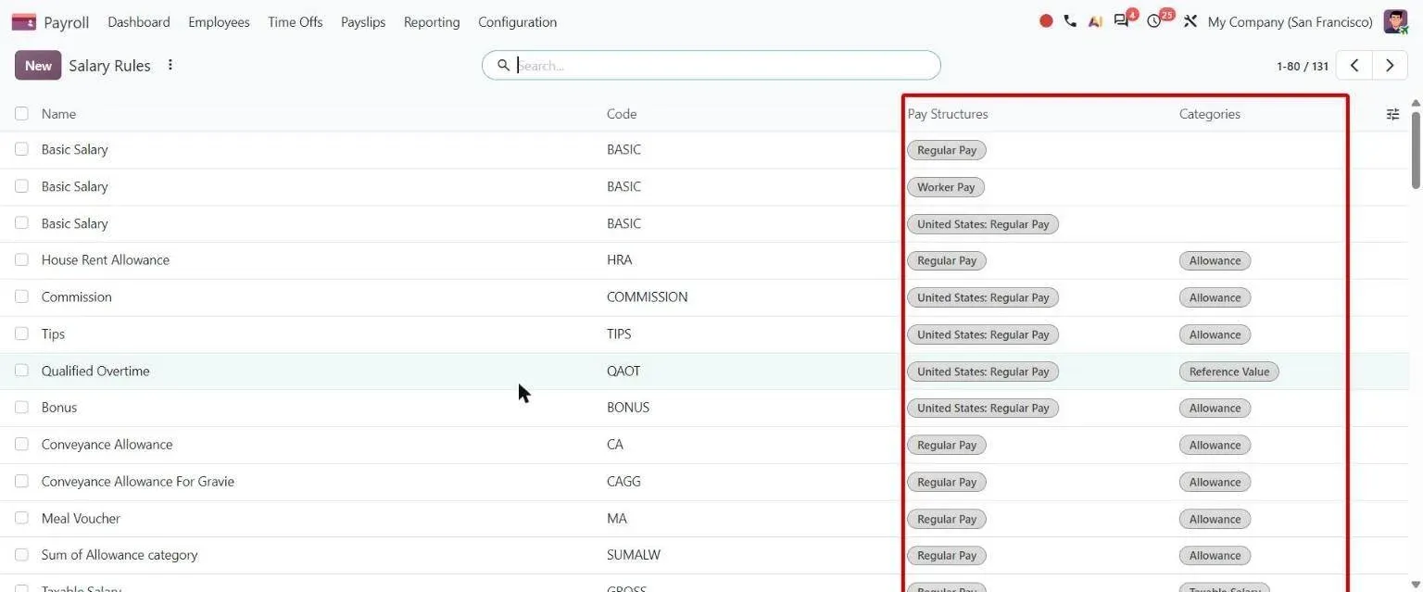Viewport: 1423px width, 592px height.
Task: Click the HRA code cell
Action: coord(619,260)
